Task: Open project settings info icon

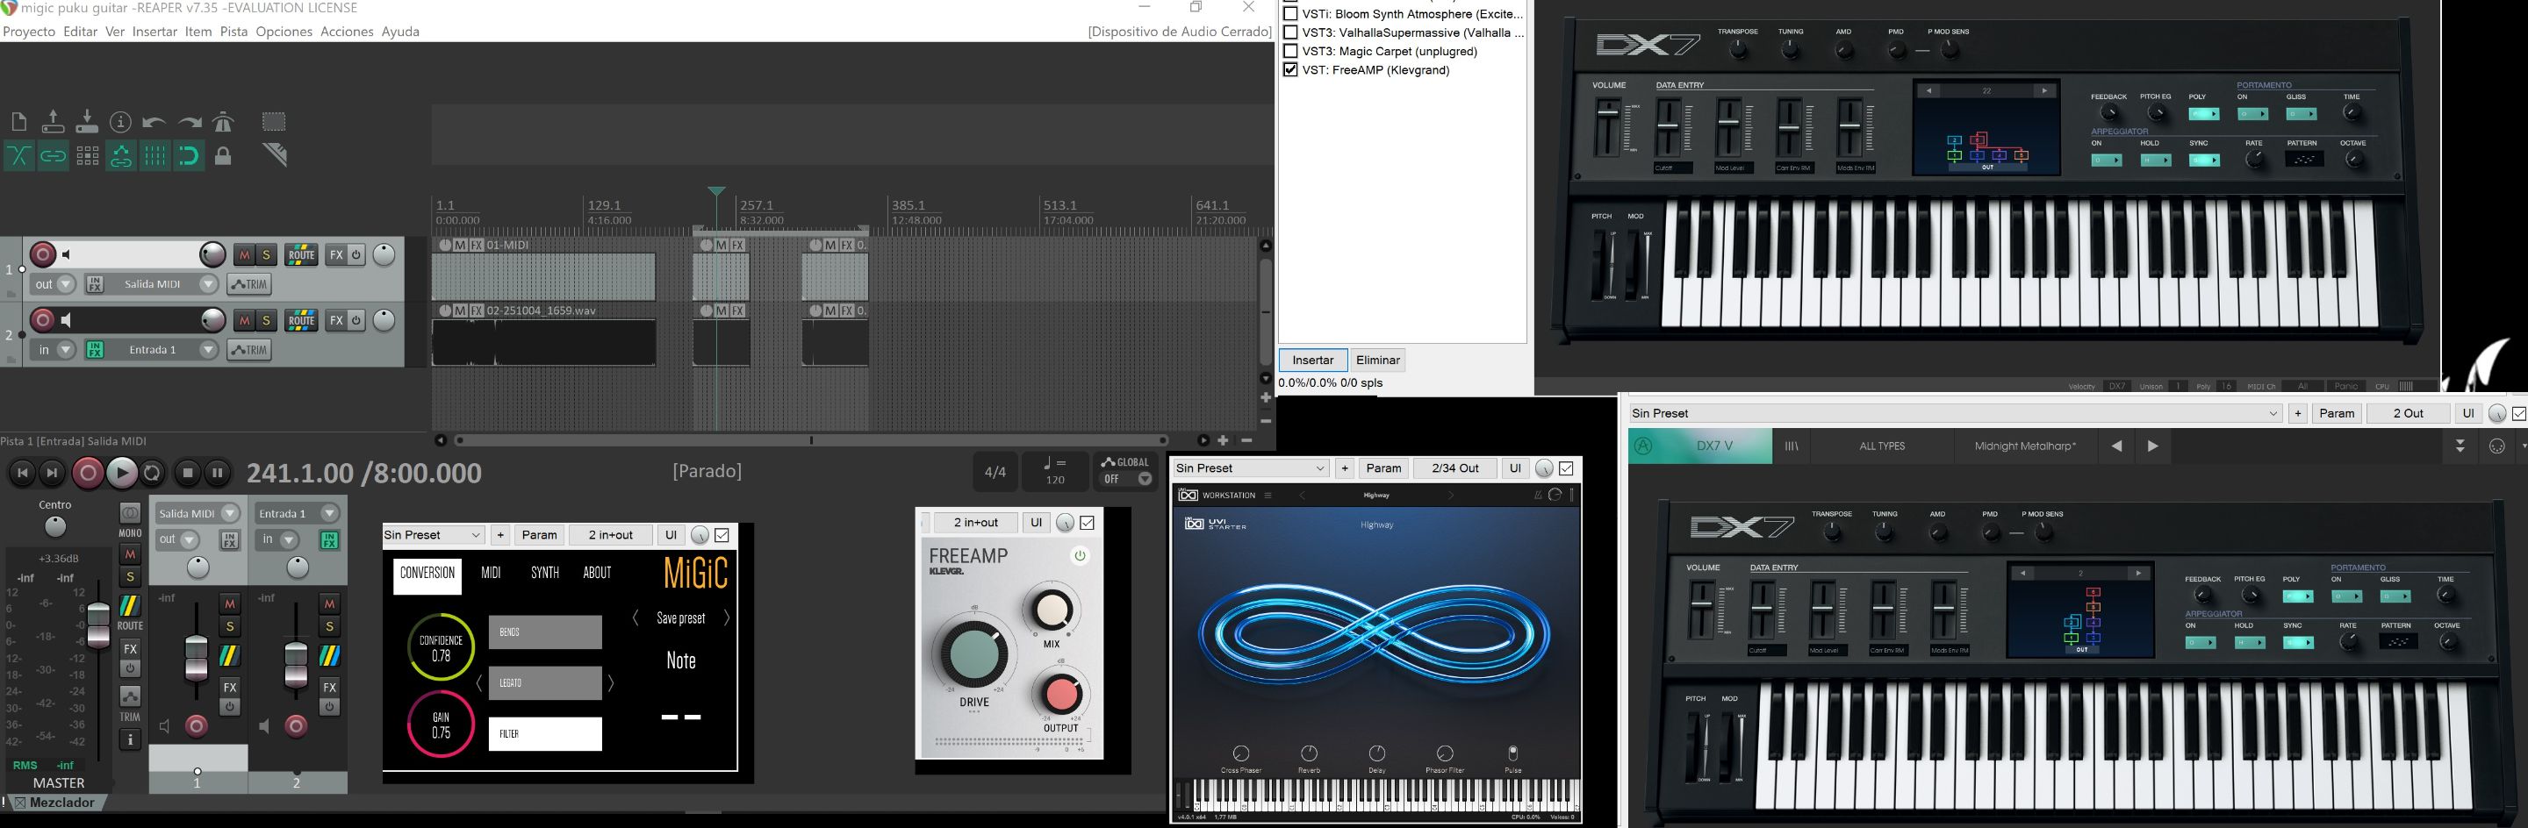Action: (x=119, y=122)
